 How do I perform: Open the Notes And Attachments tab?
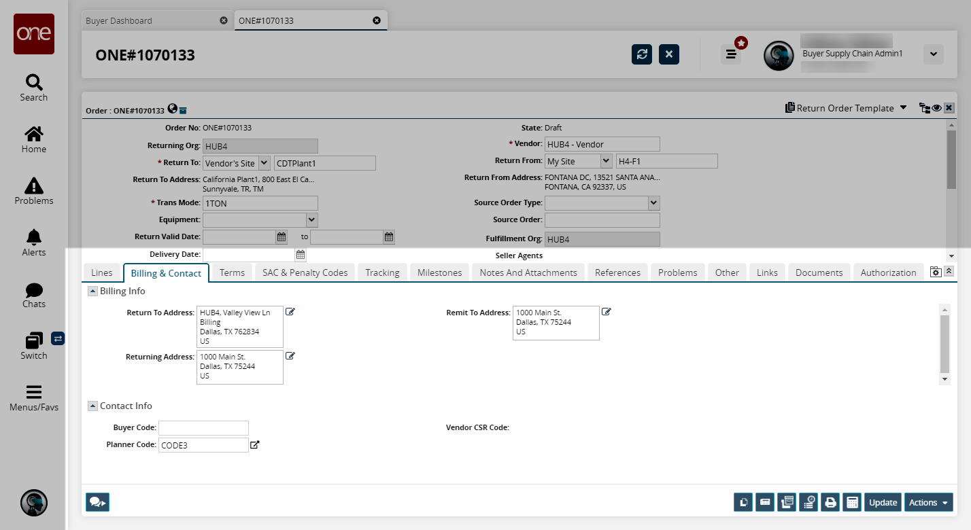click(x=528, y=272)
